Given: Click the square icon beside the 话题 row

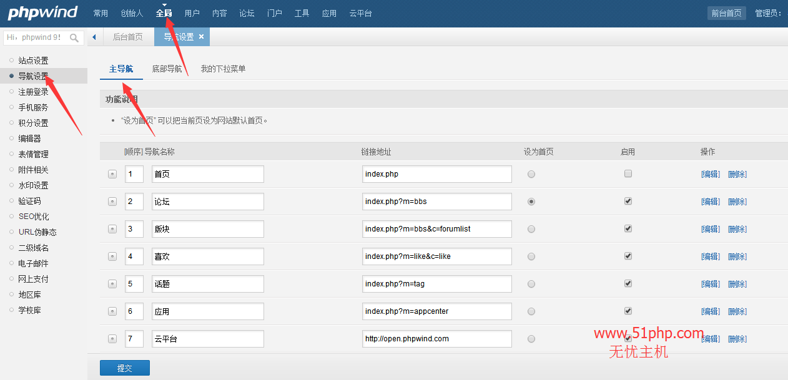Looking at the screenshot, I should click(112, 284).
